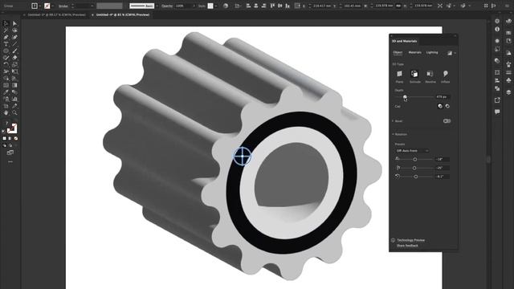This screenshot has width=514, height=289.
Task: Select the Direct Selection tool
Action: [x=14, y=23]
